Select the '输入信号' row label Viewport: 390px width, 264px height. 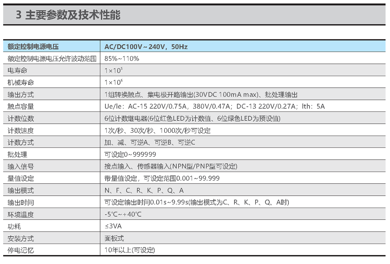coord(20,166)
